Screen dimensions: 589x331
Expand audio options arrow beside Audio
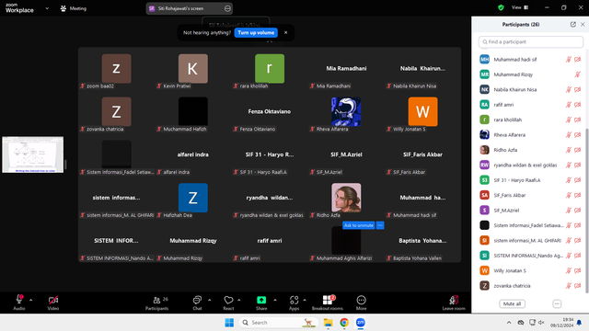click(x=30, y=300)
